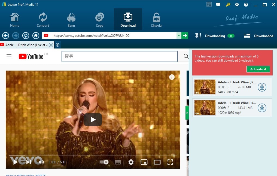Open the Copy module
The image size is (277, 176).
tap(99, 20)
